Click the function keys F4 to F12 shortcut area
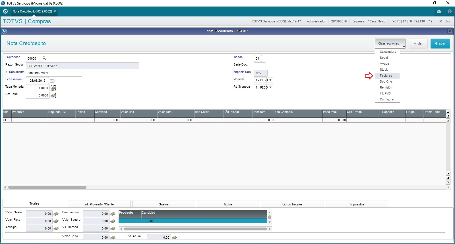 (x=412, y=21)
